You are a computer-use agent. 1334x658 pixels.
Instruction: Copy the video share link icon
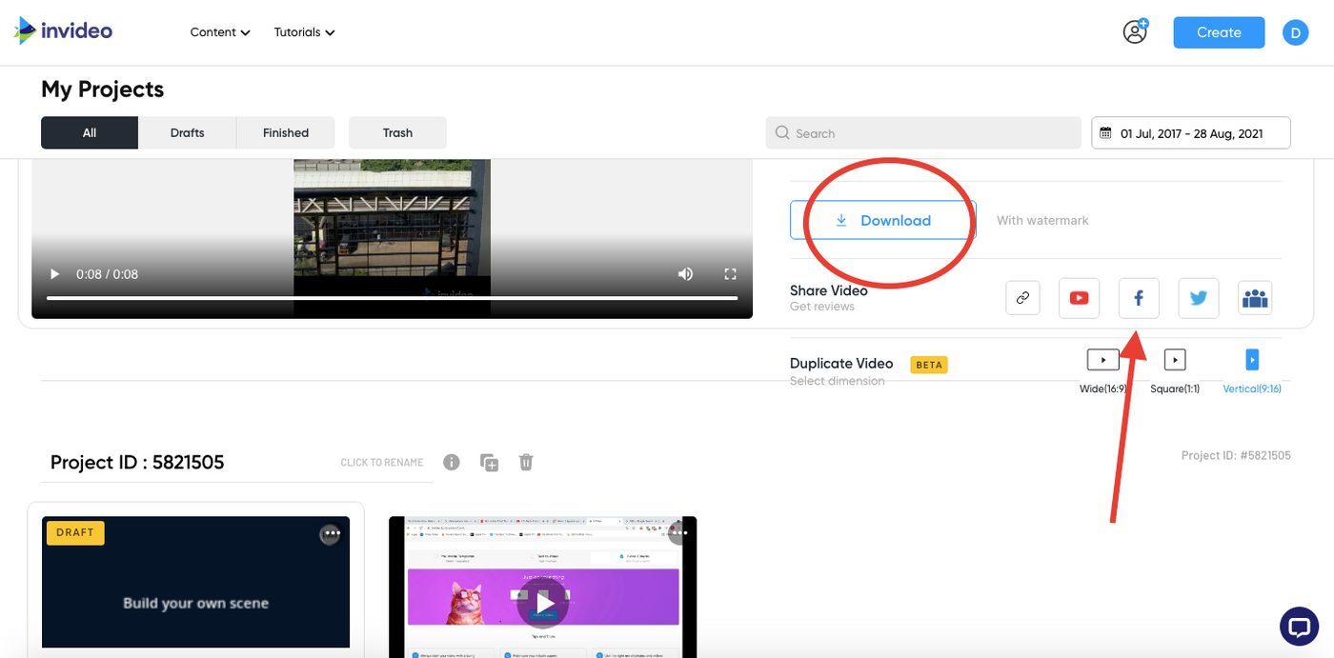click(x=1022, y=298)
